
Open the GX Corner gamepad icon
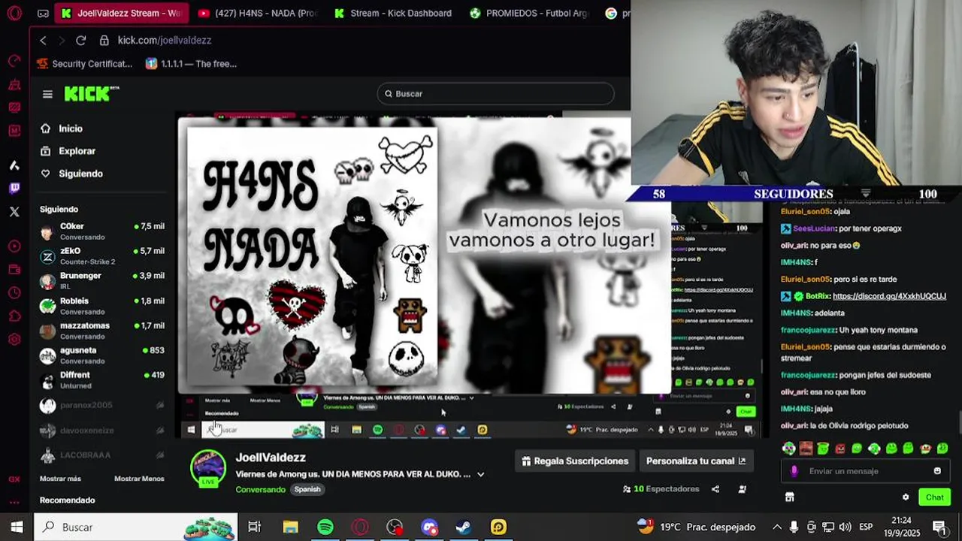(x=43, y=14)
